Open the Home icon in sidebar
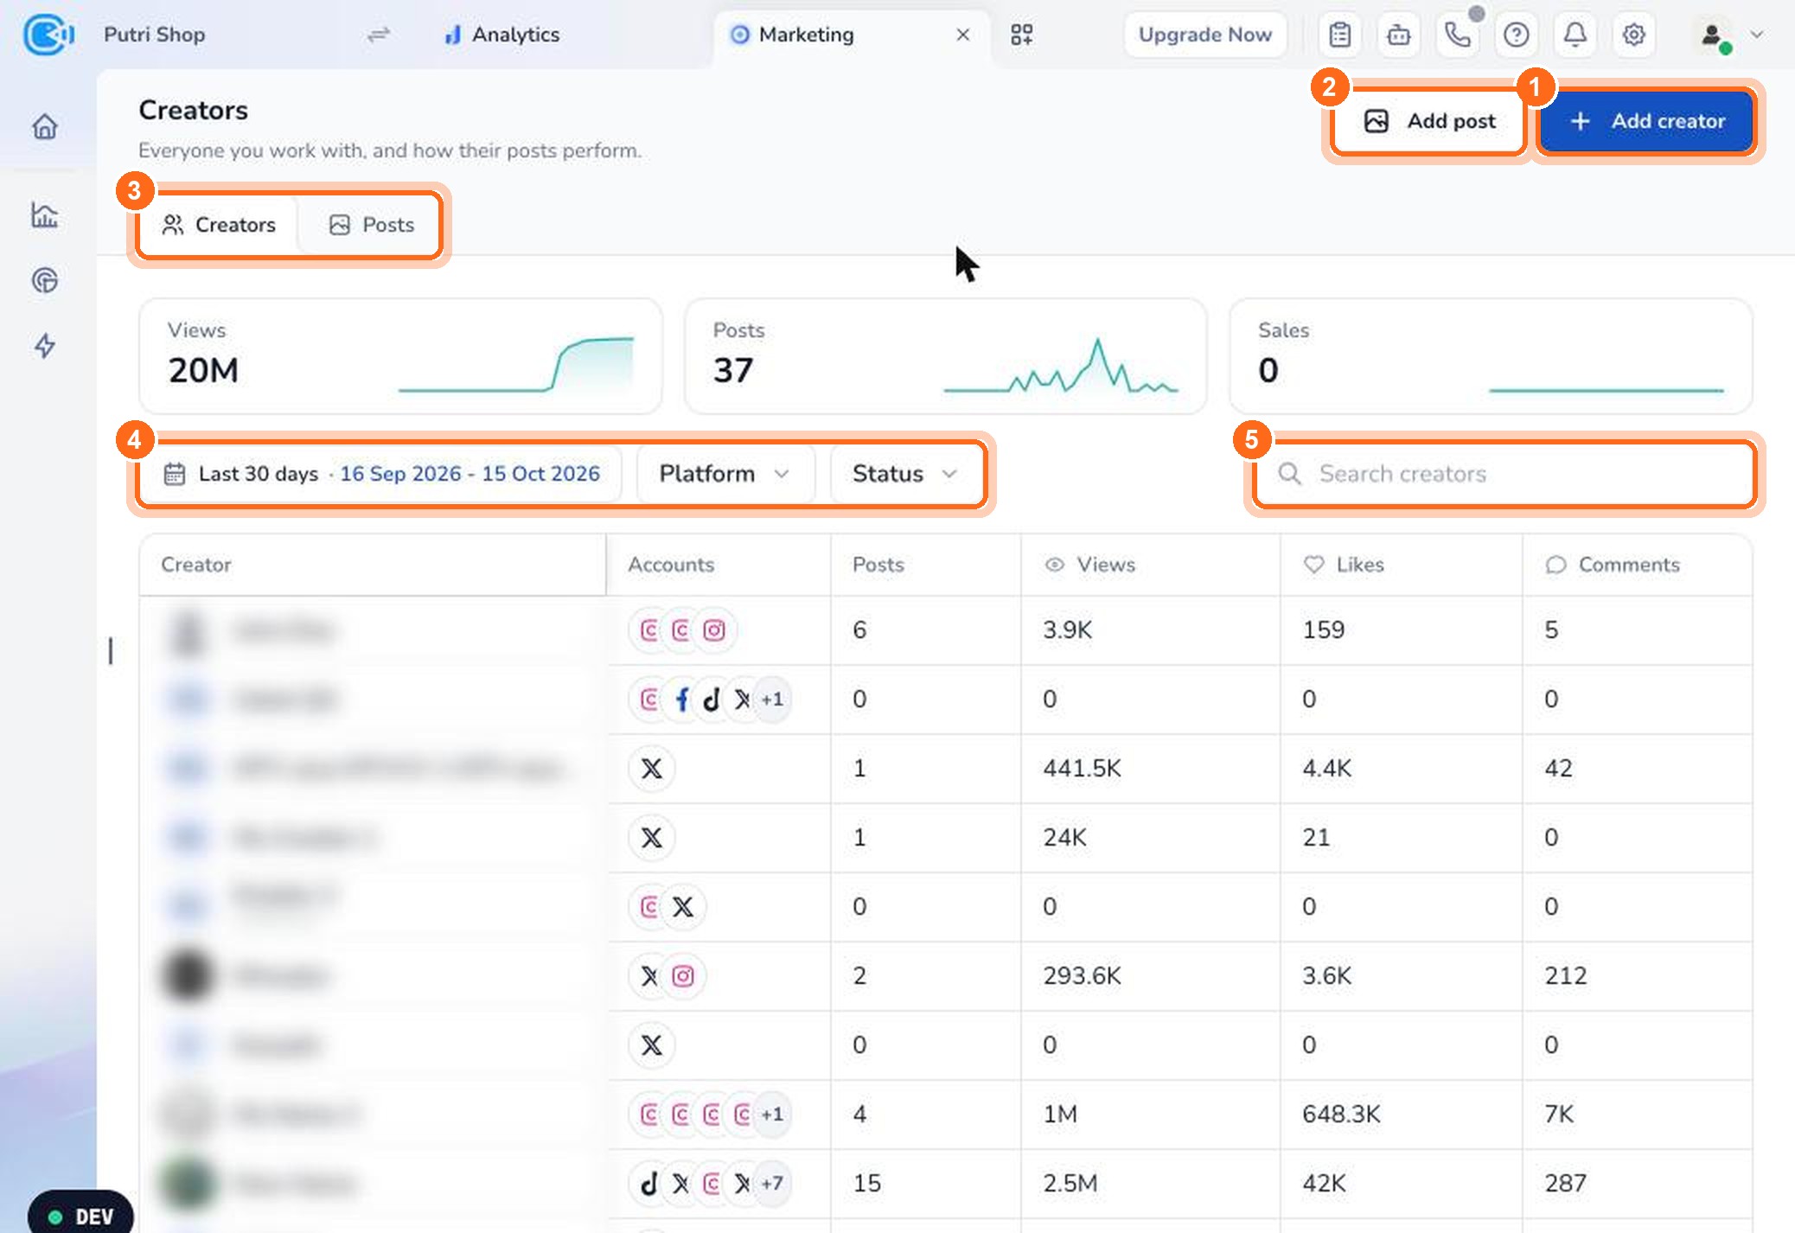Image resolution: width=1795 pixels, height=1233 pixels. click(45, 127)
